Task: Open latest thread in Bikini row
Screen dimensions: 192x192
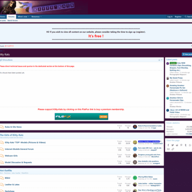Action: click(145, 177)
